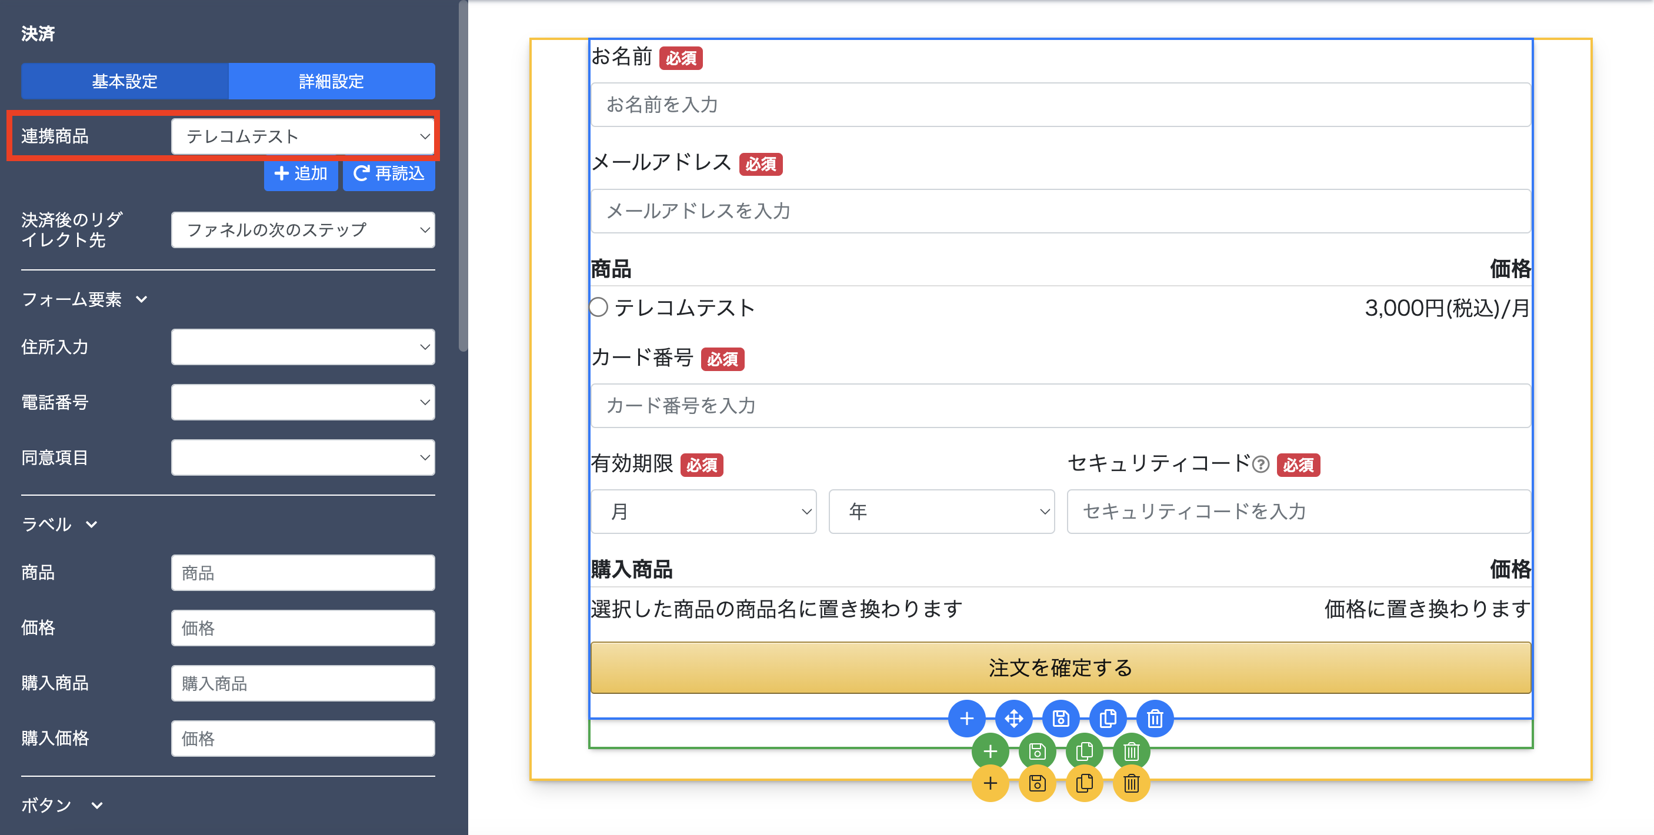Viewport: 1654px width, 835px height.
Task: Select the テレコムテスト product radio button
Action: 598,308
